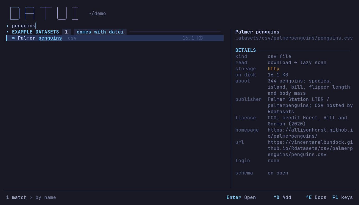Click the 'publisher' field label
Viewport: 359px width, 205px height.
[x=248, y=99]
